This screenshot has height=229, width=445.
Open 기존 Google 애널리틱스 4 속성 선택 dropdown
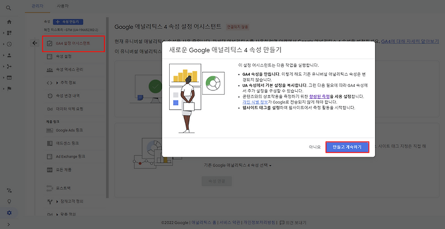click(237, 165)
